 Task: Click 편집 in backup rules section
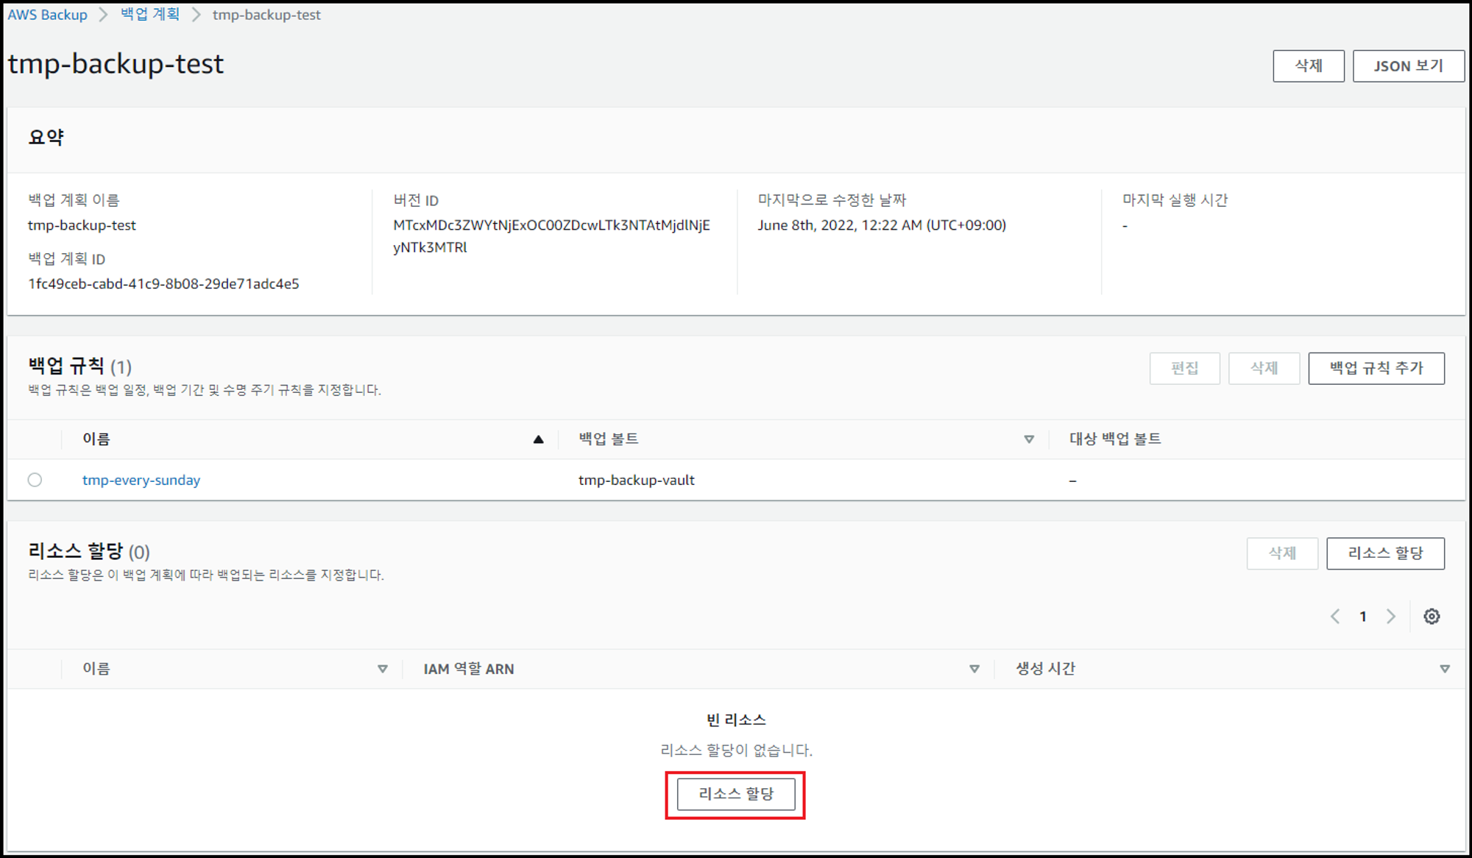pyautogui.click(x=1184, y=368)
